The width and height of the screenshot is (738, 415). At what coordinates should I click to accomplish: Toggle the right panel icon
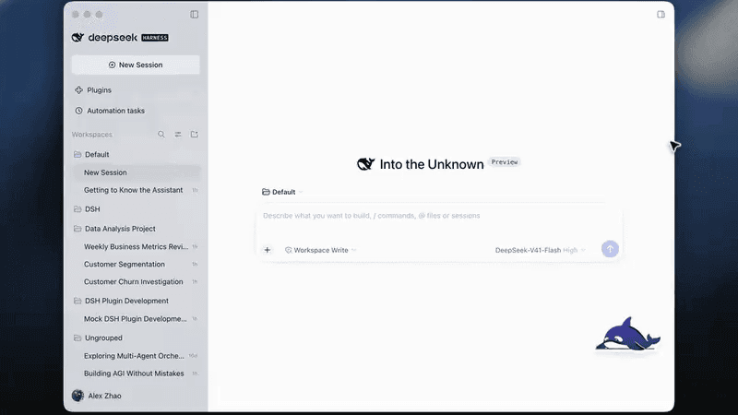[661, 15]
